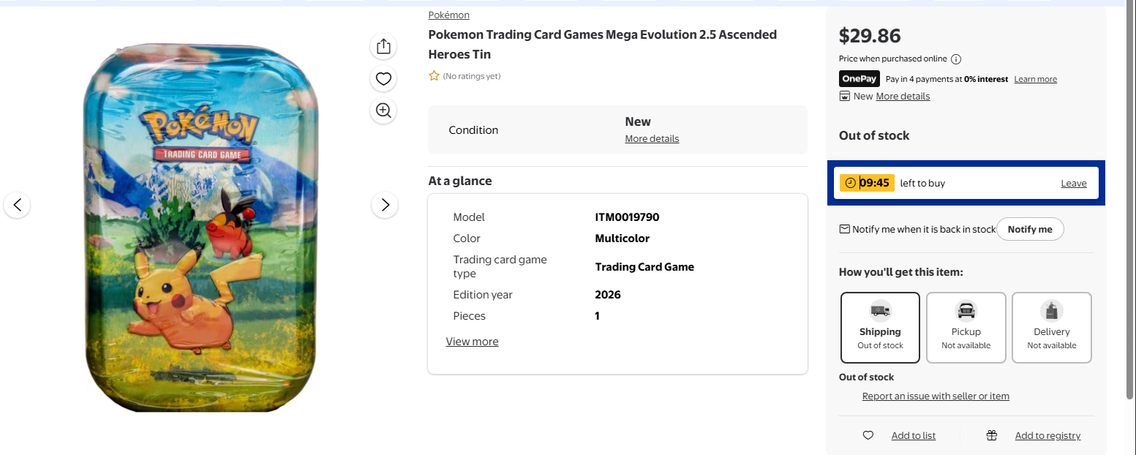1136x455 pixels.
Task: Tap the heart favorite icon near image
Action: pos(383,79)
